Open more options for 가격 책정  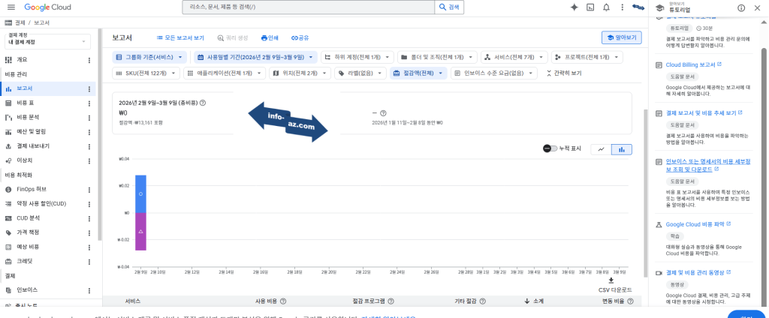(x=89, y=232)
